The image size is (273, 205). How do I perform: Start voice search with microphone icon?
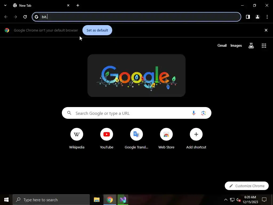194,113
